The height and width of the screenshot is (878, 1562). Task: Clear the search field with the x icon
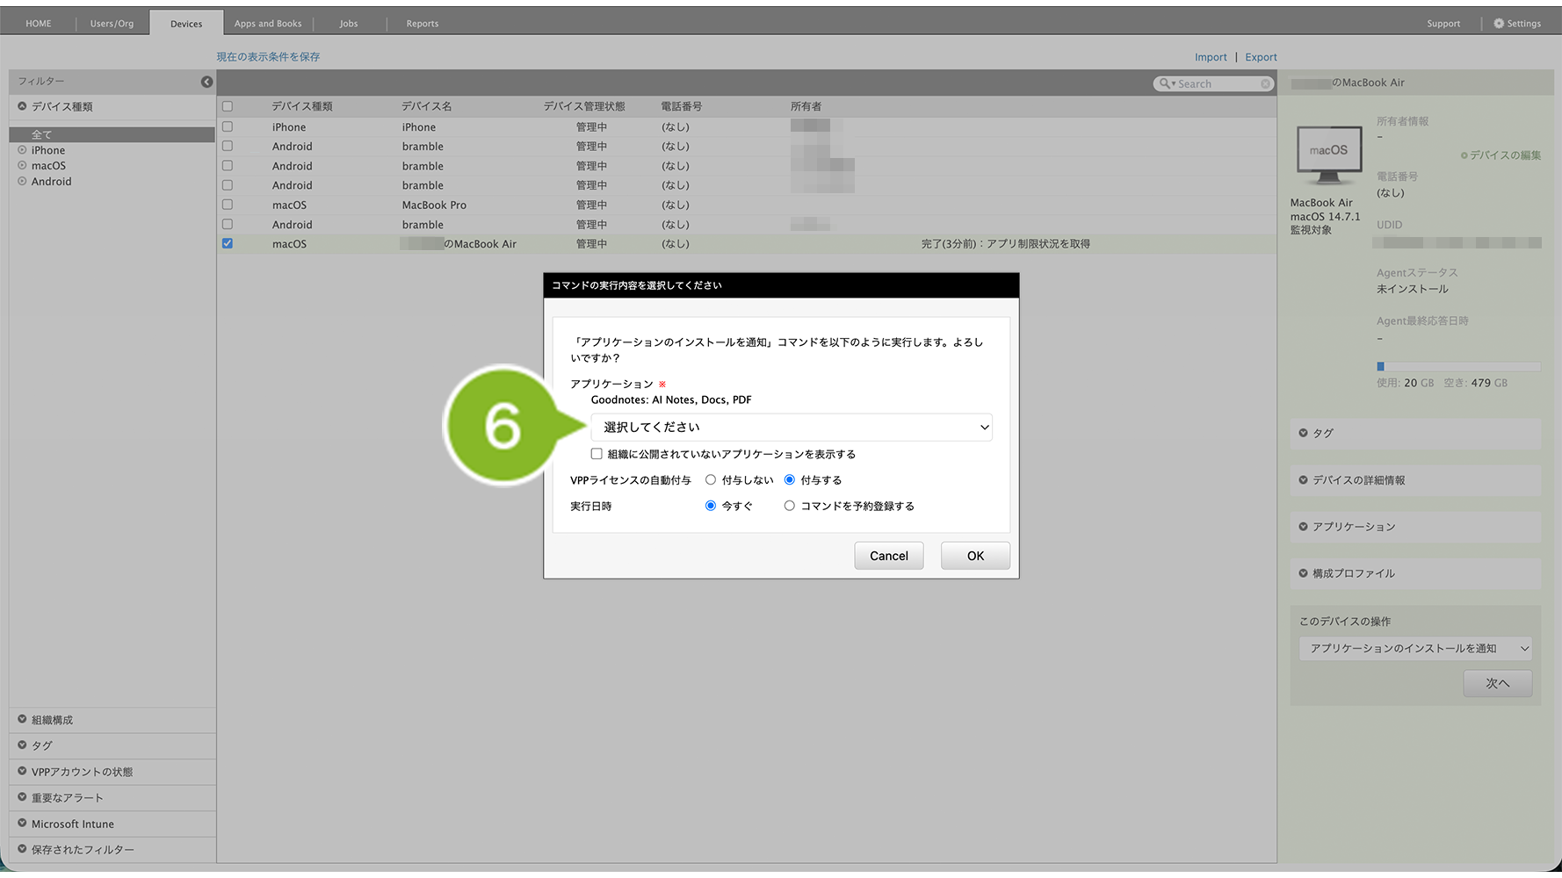pyautogui.click(x=1265, y=83)
